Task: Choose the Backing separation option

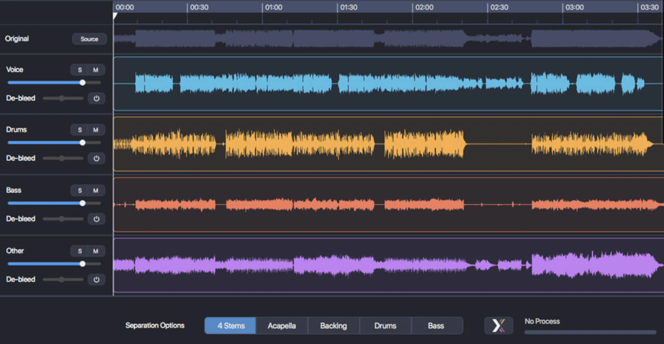Action: [333, 326]
